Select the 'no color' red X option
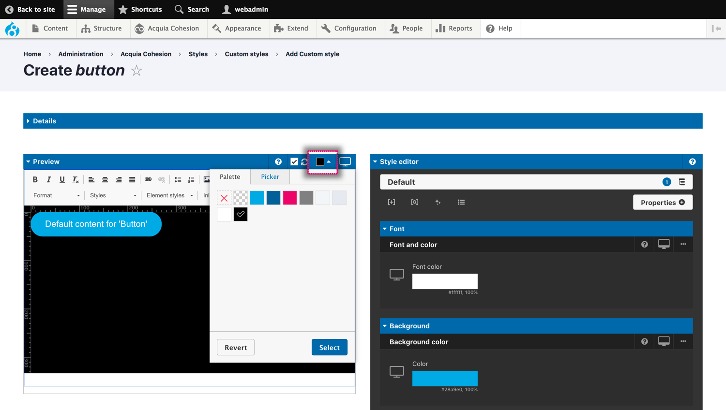The height and width of the screenshot is (410, 726). (224, 198)
